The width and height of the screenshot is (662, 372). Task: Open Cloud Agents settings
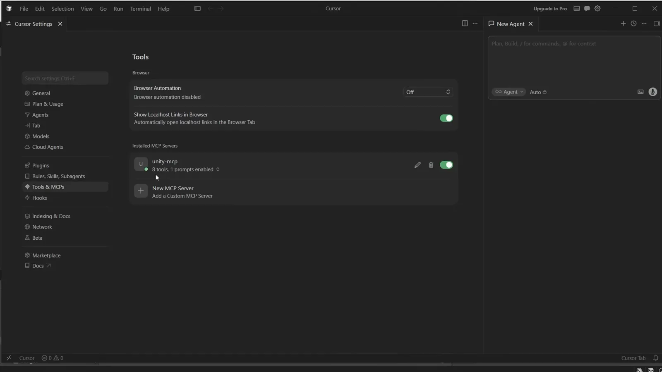[65, 147]
